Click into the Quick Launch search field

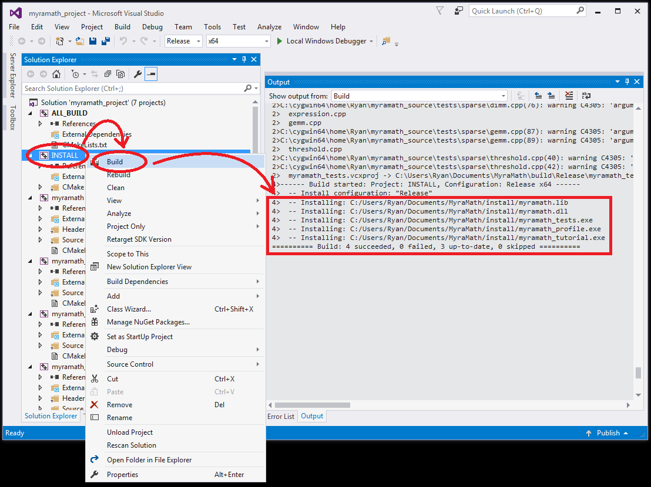523,11
